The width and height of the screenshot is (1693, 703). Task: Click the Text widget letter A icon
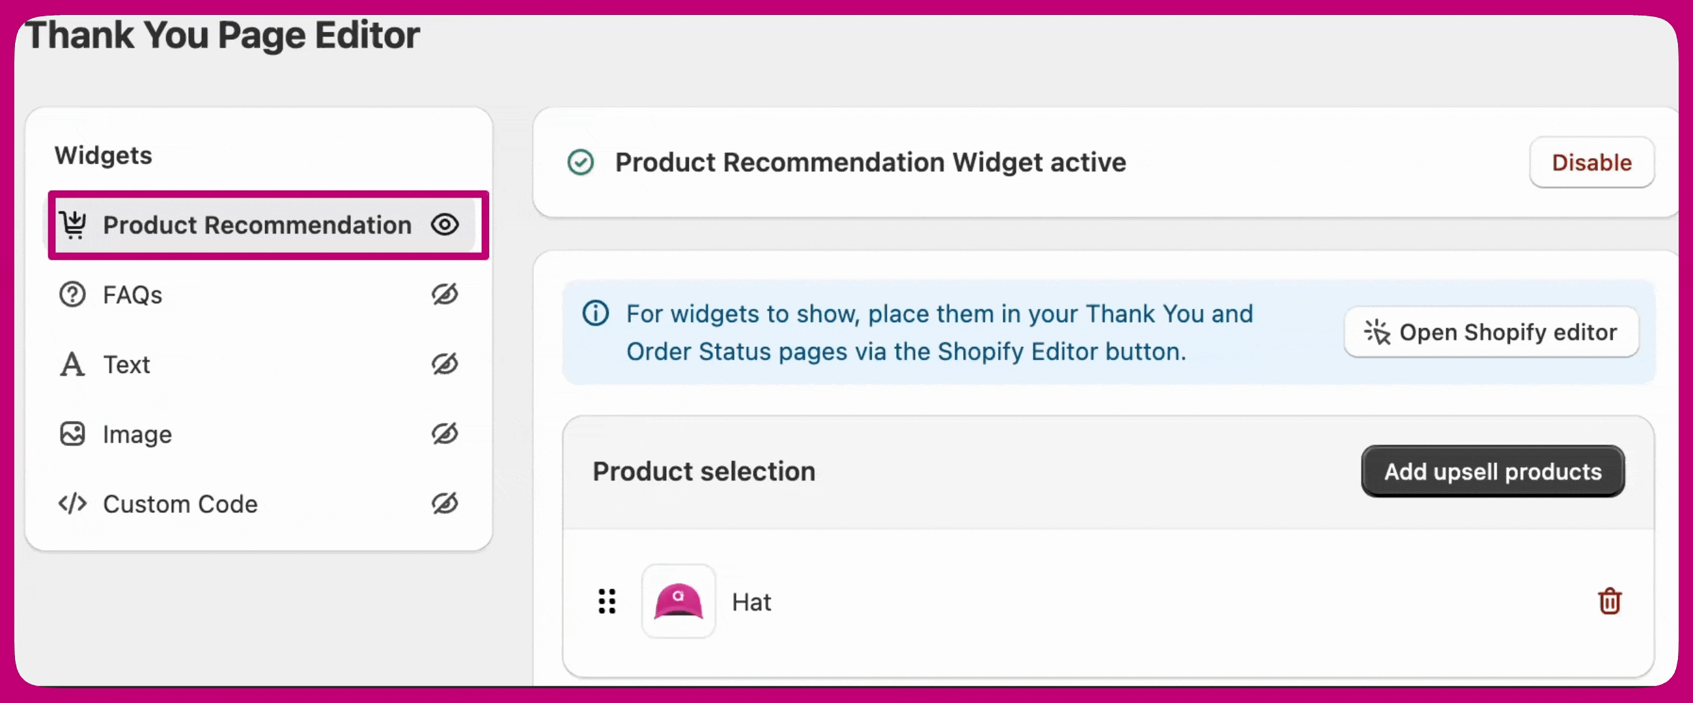coord(72,364)
